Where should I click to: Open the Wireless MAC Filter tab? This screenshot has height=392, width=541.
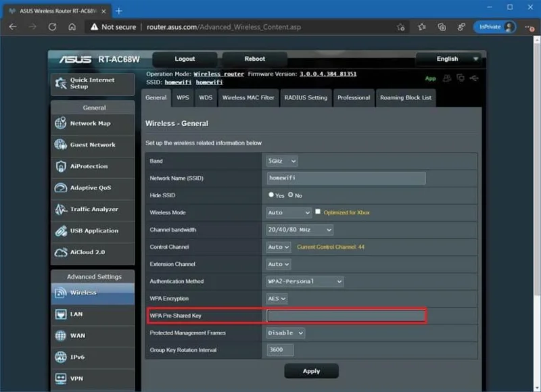[248, 98]
